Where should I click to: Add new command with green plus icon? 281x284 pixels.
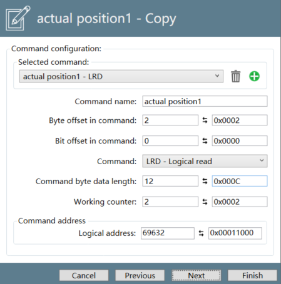click(x=254, y=76)
